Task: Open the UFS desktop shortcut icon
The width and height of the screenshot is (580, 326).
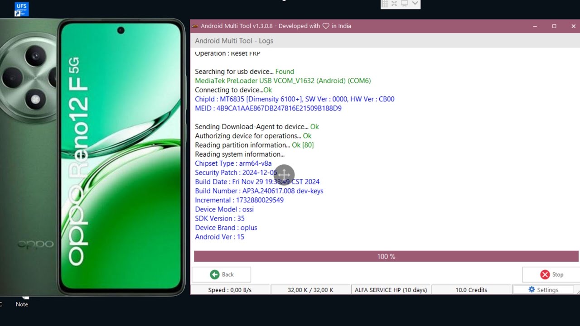Action: click(21, 9)
